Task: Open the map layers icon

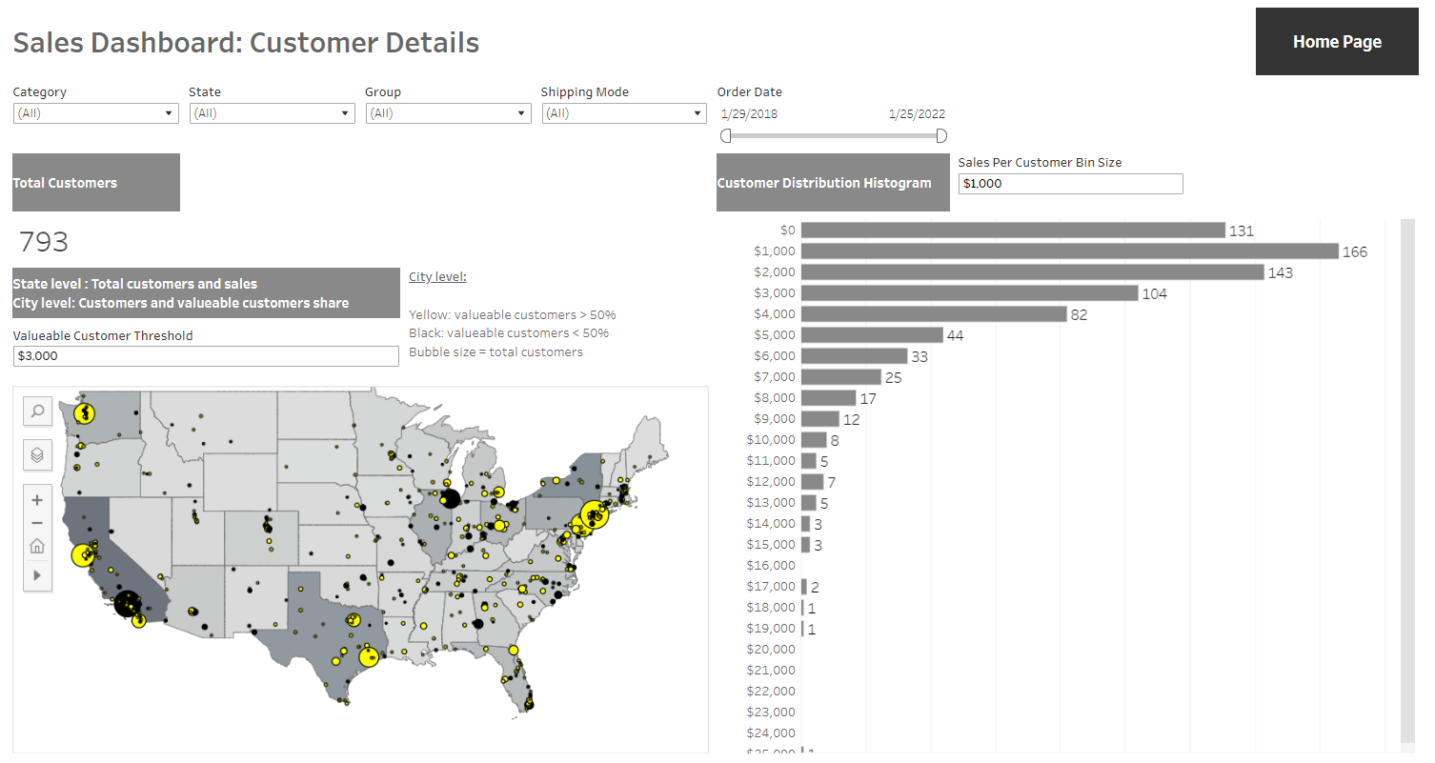Action: pyautogui.click(x=37, y=455)
